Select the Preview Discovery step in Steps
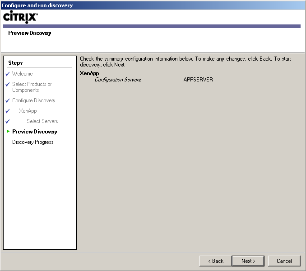The image size is (306, 271). pyautogui.click(x=35, y=132)
